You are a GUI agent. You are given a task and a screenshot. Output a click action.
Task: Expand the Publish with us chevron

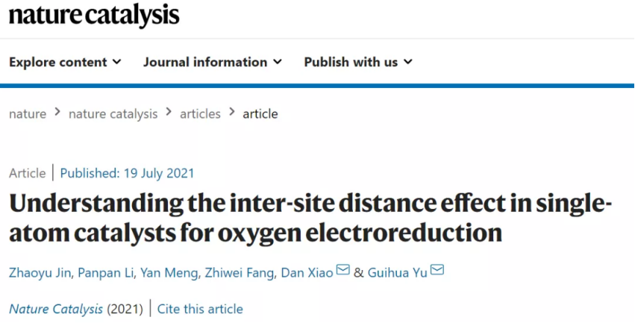click(408, 62)
